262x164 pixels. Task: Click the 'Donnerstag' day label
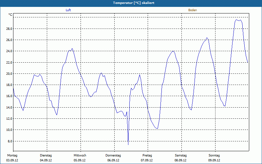pyautogui.click(x=113, y=155)
